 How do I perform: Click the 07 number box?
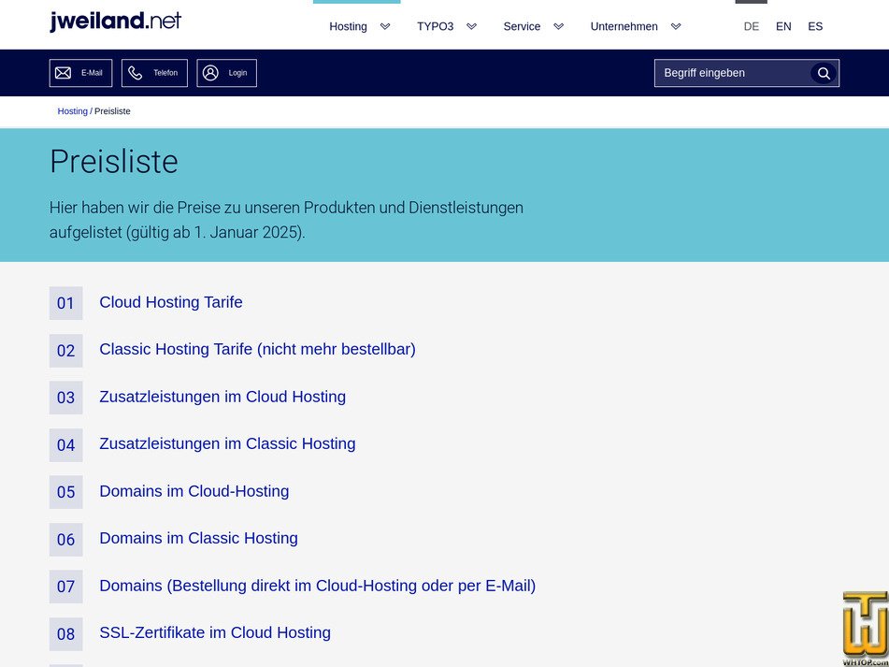point(65,587)
